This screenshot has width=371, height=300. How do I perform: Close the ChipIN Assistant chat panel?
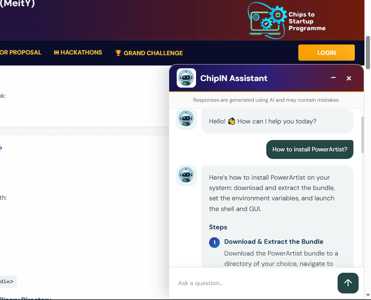(349, 78)
